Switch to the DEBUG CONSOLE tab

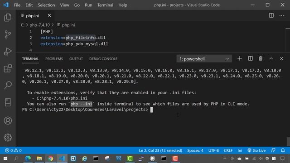(103, 59)
